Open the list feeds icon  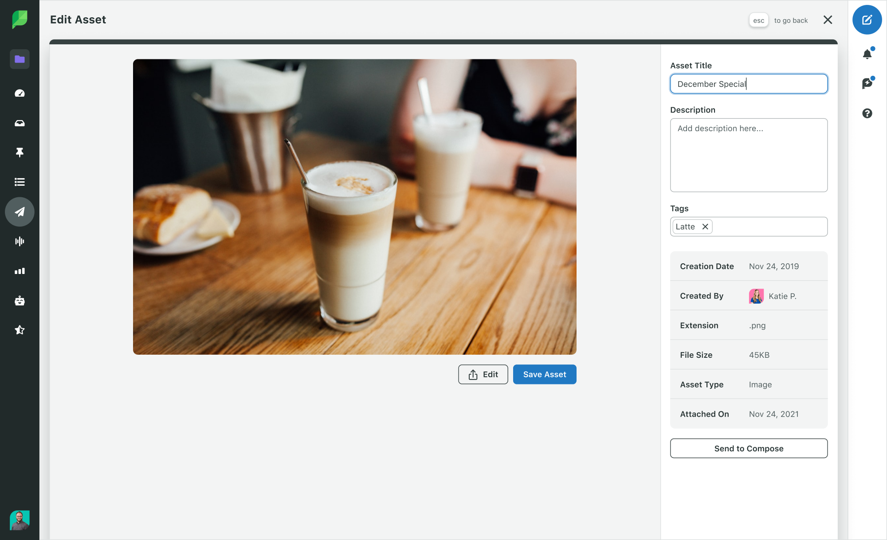click(20, 182)
